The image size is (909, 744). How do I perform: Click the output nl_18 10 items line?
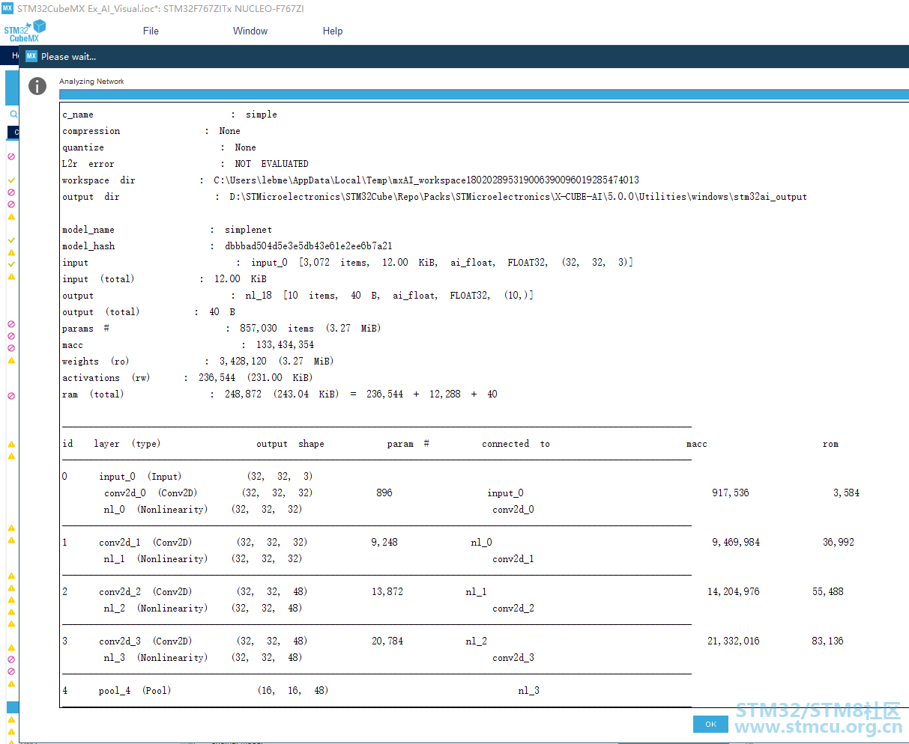tap(298, 296)
